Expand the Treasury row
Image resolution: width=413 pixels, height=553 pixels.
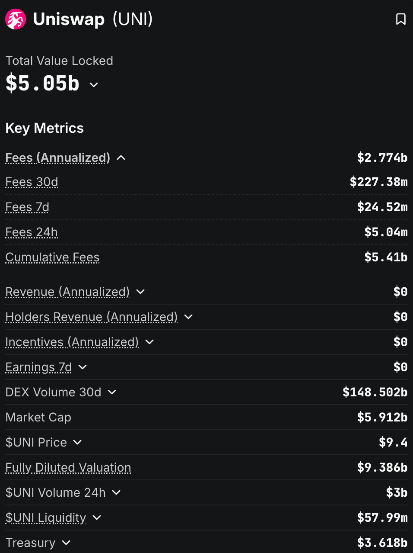[66, 543]
